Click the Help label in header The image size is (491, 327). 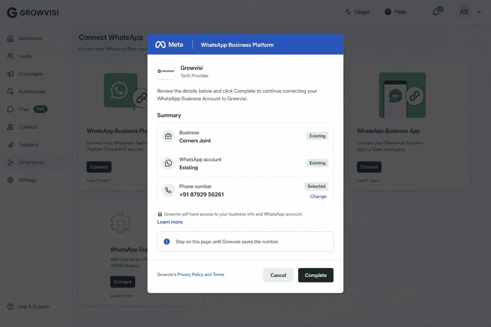tap(400, 12)
